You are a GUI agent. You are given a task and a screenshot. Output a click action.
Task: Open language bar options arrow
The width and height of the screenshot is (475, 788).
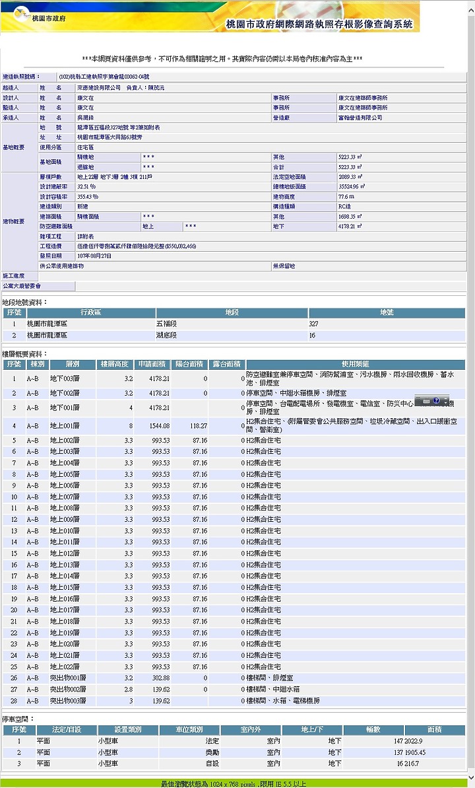click(445, 403)
